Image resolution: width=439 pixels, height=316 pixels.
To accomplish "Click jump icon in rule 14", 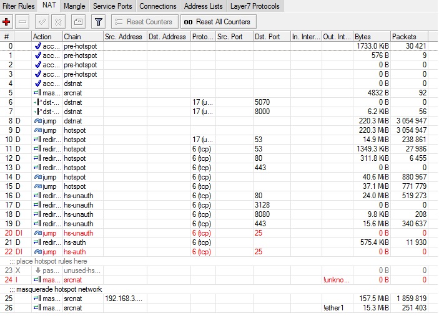I will 38,177.
